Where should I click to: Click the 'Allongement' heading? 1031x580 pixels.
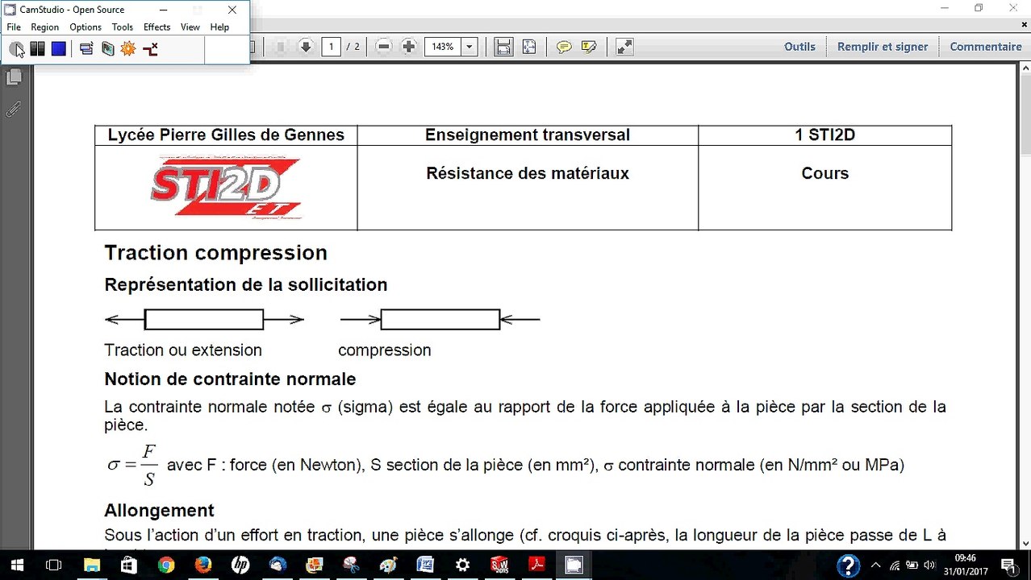[x=159, y=511]
